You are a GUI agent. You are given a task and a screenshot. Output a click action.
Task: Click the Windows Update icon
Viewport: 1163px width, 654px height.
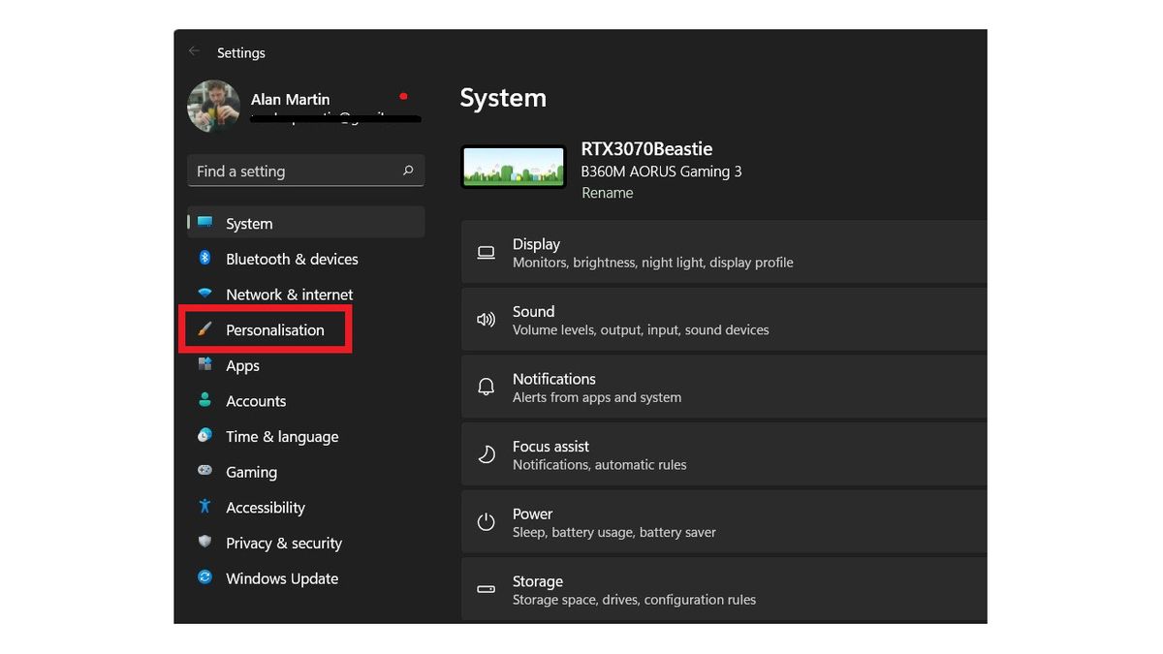coord(205,578)
